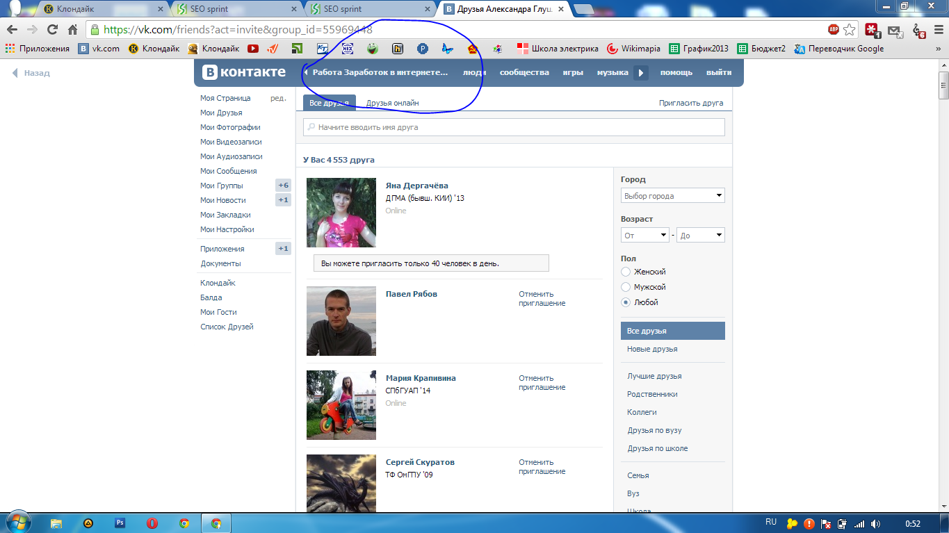
Task: Open the age До dropdown
Action: point(701,236)
